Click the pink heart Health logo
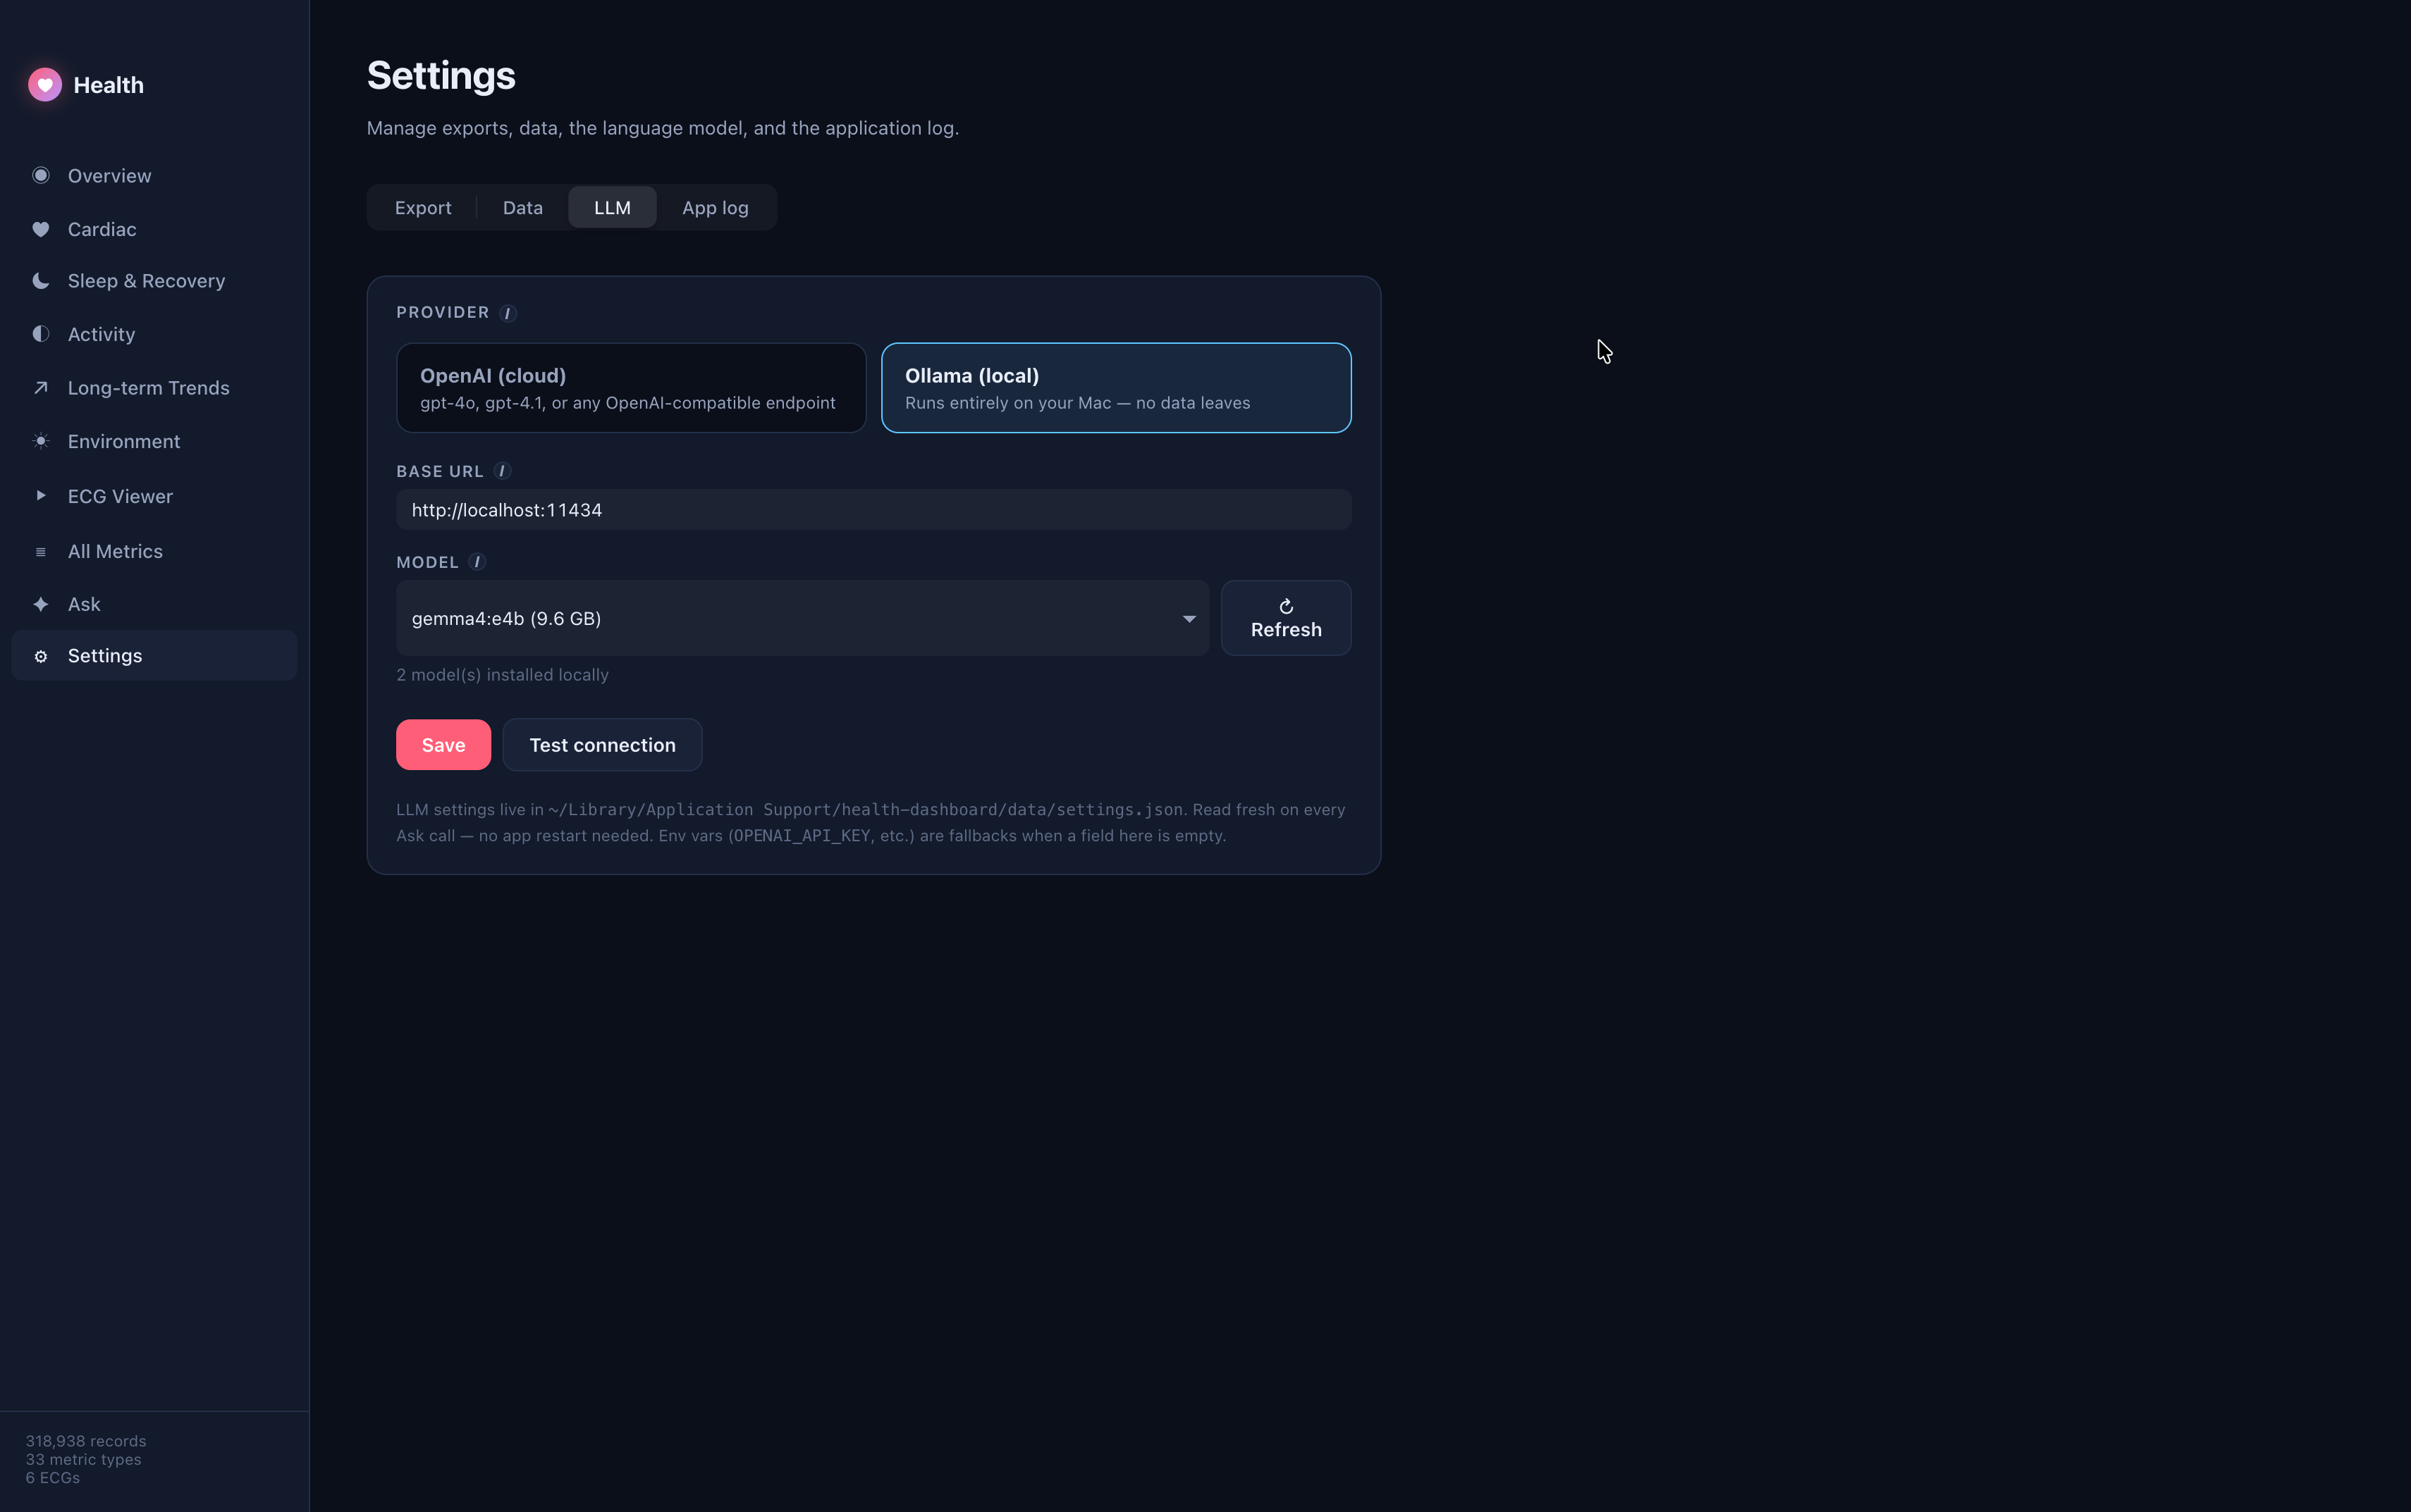Image resolution: width=2411 pixels, height=1512 pixels. (x=45, y=85)
